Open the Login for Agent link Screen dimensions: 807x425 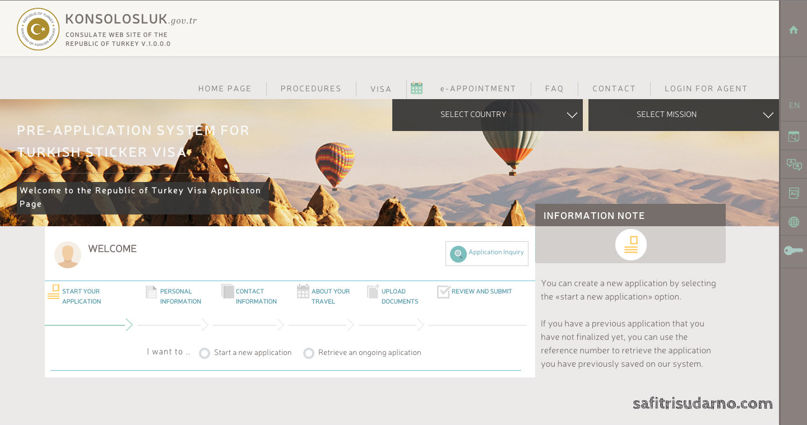(x=706, y=88)
